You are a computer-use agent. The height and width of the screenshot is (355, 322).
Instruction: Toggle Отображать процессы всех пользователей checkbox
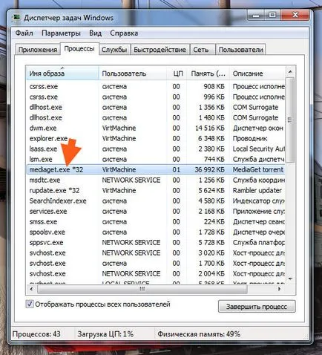click(x=30, y=304)
